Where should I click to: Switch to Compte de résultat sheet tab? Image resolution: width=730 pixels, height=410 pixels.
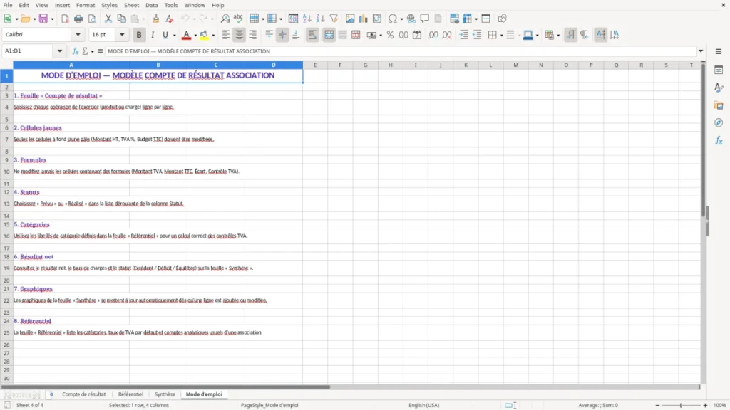coord(84,394)
